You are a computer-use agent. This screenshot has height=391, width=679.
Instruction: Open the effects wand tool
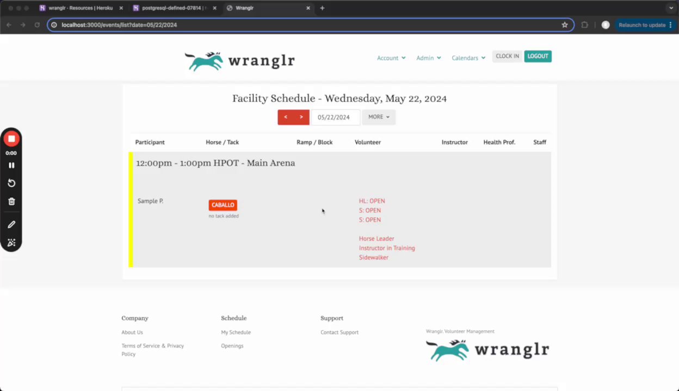tap(11, 243)
